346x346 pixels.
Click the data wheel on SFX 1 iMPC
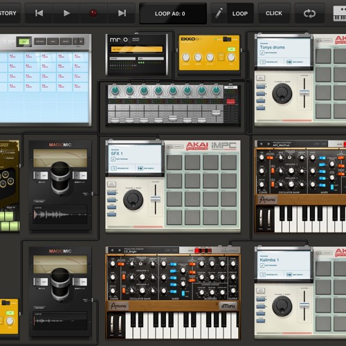point(133,200)
